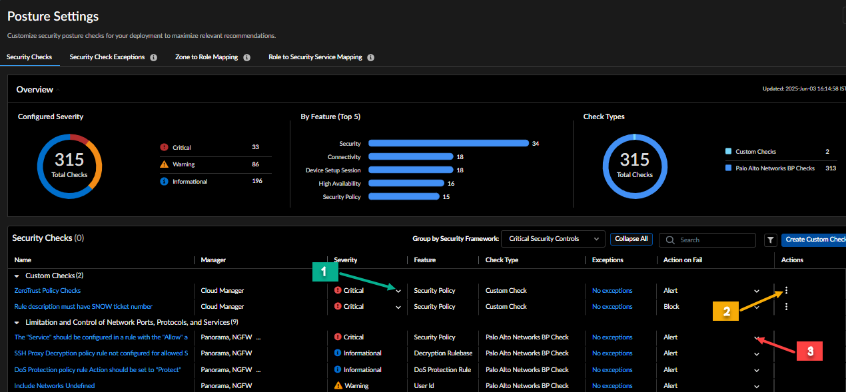The width and height of the screenshot is (846, 392).
Task: Click the Warning triangle icon in Overview legend
Action: (x=164, y=164)
